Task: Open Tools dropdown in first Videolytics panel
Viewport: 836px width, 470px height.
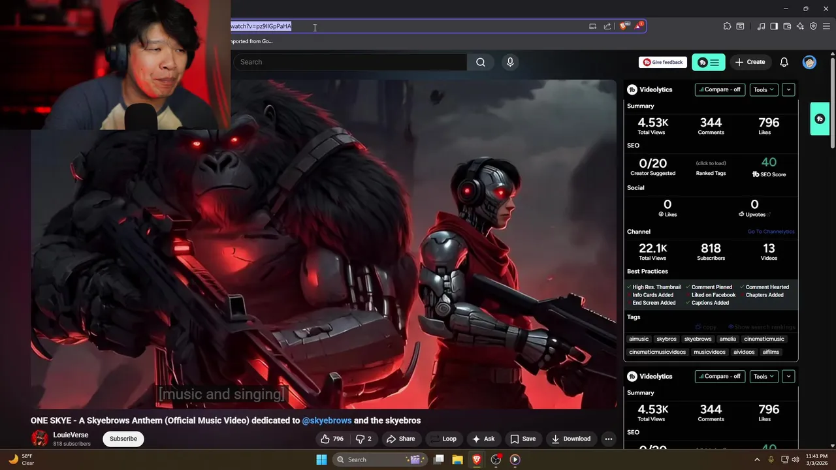Action: pos(764,89)
